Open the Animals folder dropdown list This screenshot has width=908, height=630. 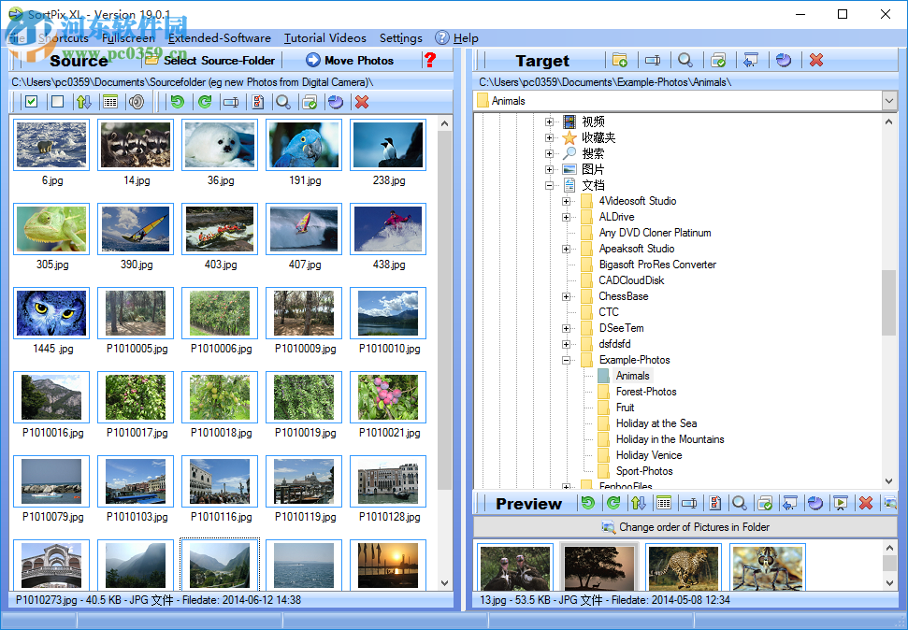coord(889,100)
